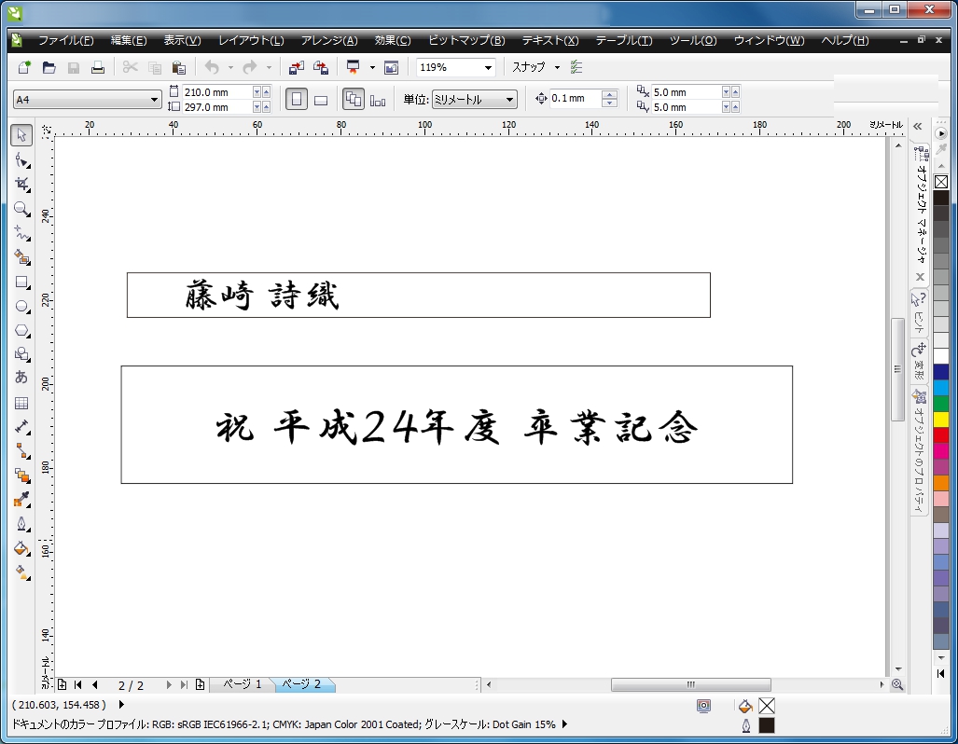The width and height of the screenshot is (958, 744).
Task: Select the Text tool (あ)
Action: coord(21,378)
